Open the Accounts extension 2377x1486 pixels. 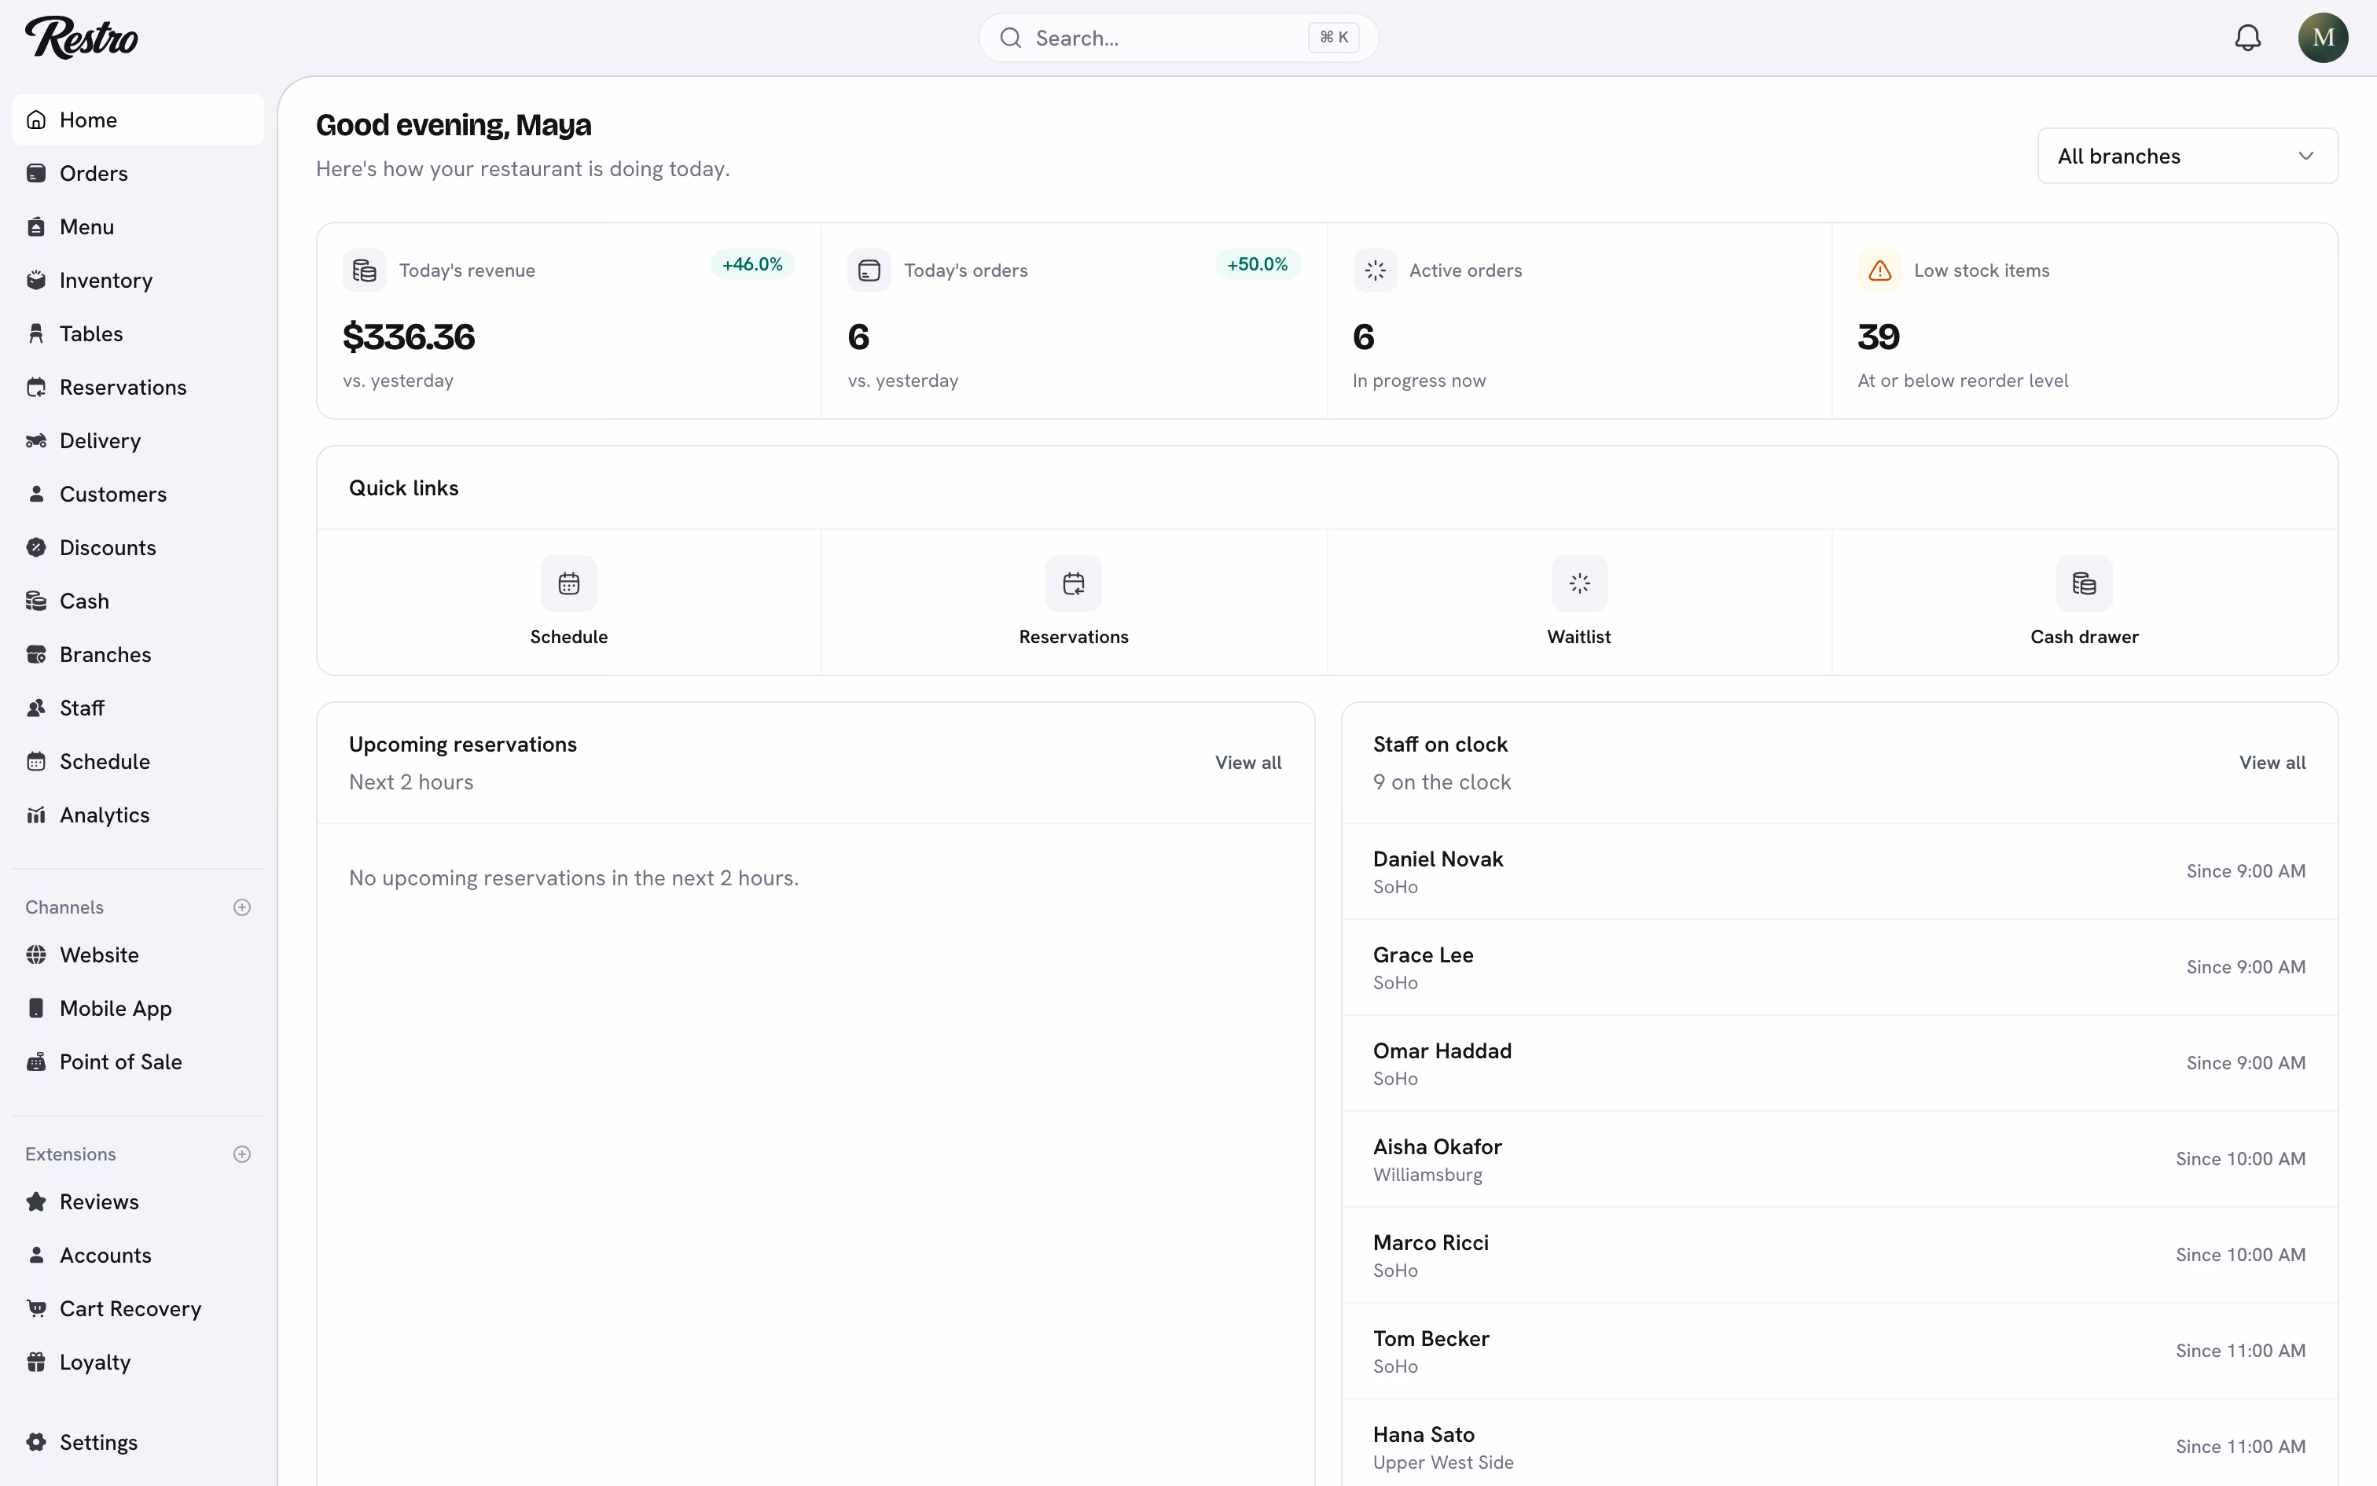point(138,1255)
